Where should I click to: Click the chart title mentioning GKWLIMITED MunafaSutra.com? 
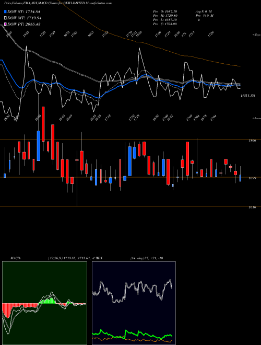tap(58, 3)
